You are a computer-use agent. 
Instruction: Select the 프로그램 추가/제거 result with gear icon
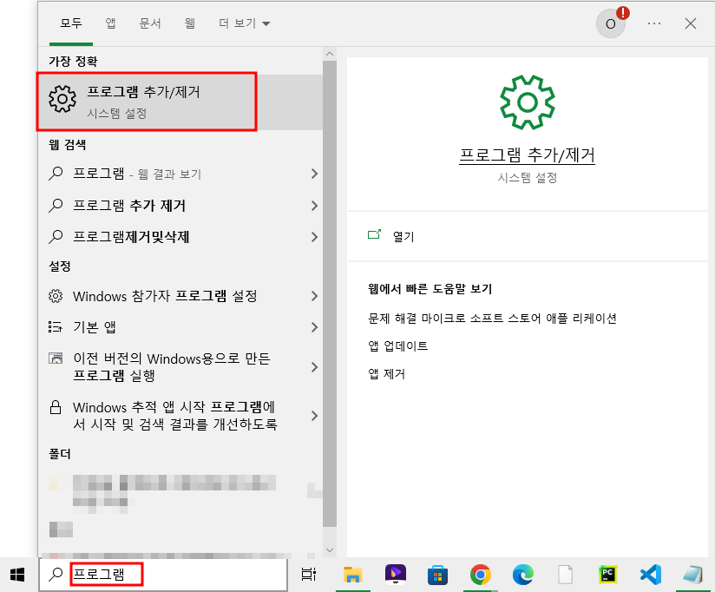click(148, 101)
